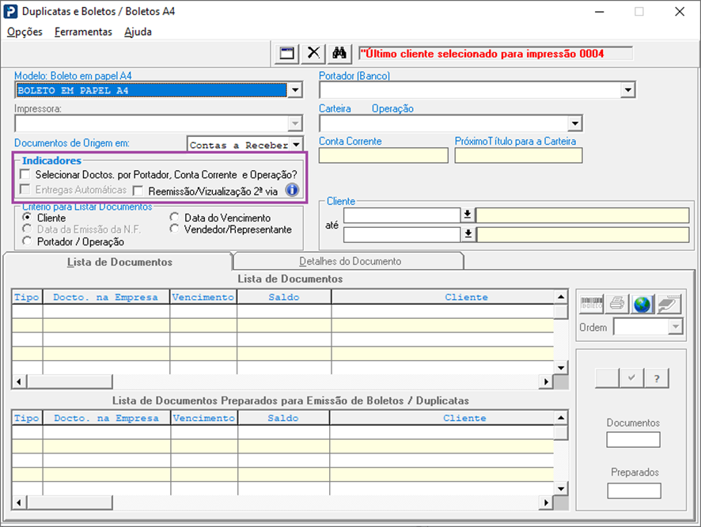Click the Preparados count field
Screen dimensions: 701x527
point(634,491)
